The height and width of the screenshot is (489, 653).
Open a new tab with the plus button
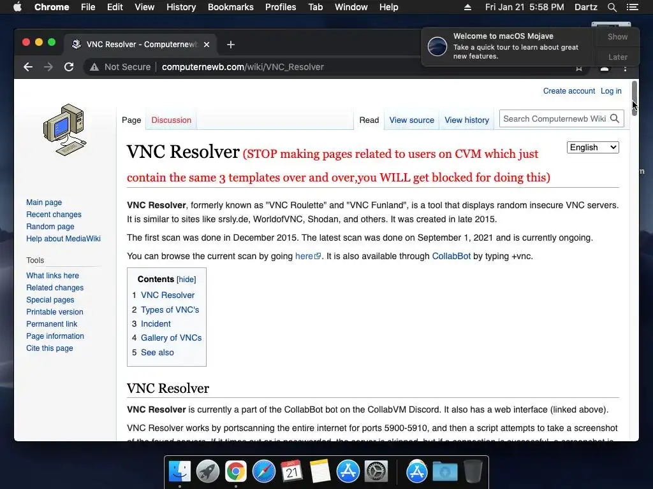point(231,45)
